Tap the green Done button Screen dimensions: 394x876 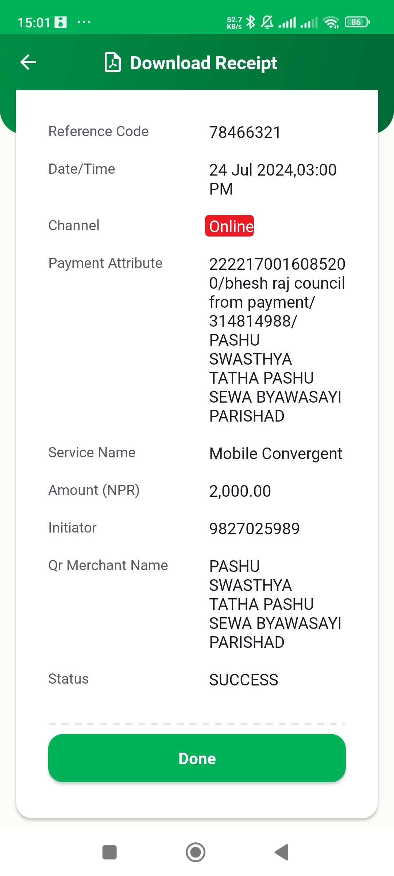click(x=197, y=758)
